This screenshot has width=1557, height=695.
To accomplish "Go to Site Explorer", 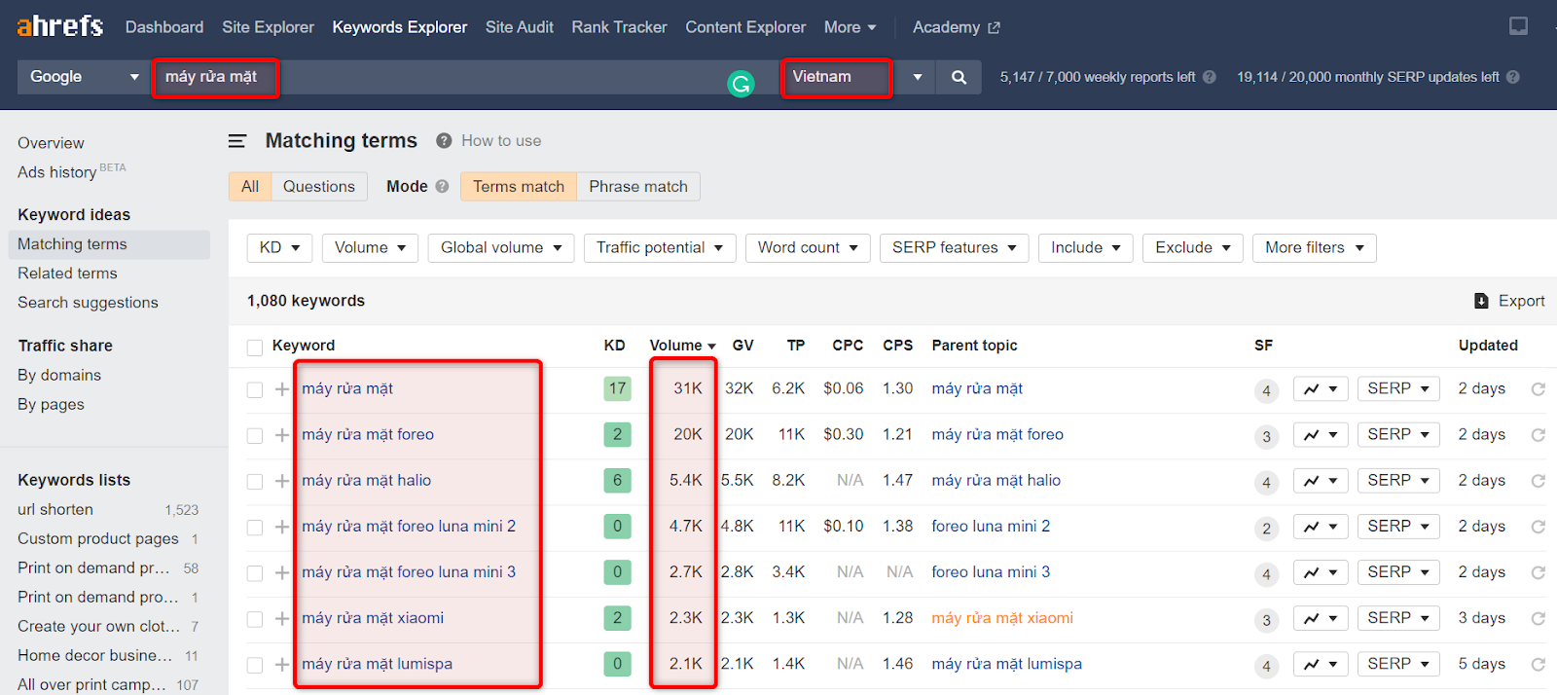I will click(x=268, y=27).
